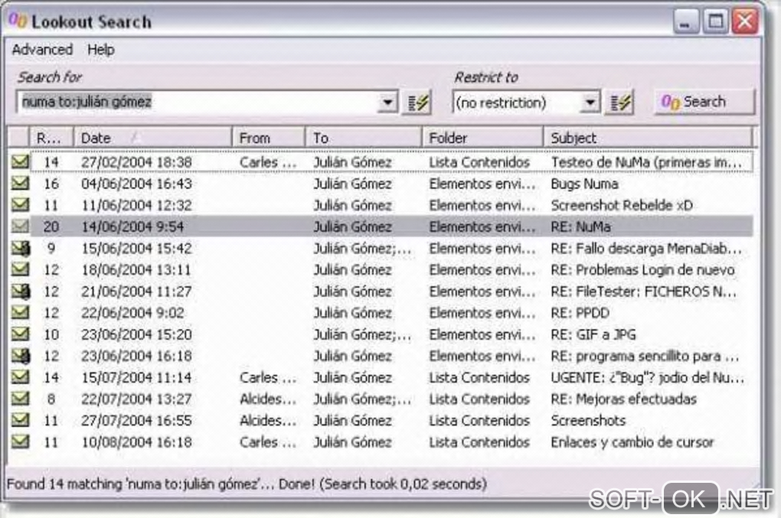Sort by the R... rank column header

pos(51,138)
